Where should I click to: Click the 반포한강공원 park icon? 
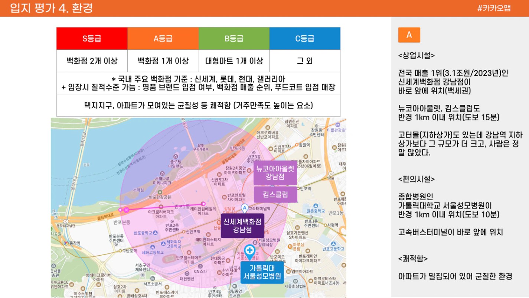(160, 192)
